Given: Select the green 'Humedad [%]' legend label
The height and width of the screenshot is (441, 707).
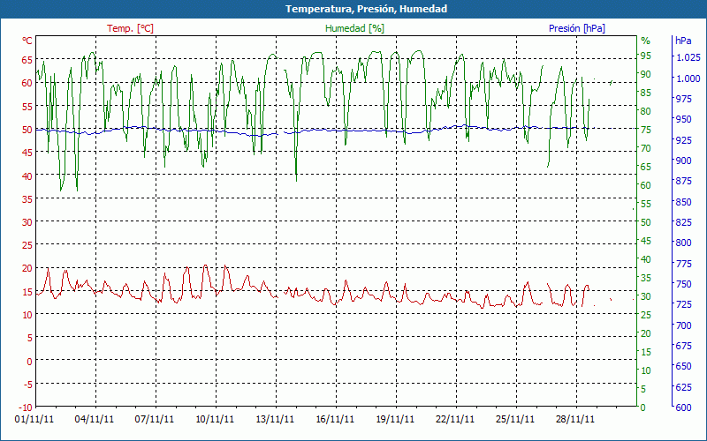Looking at the screenshot, I should point(355,28).
